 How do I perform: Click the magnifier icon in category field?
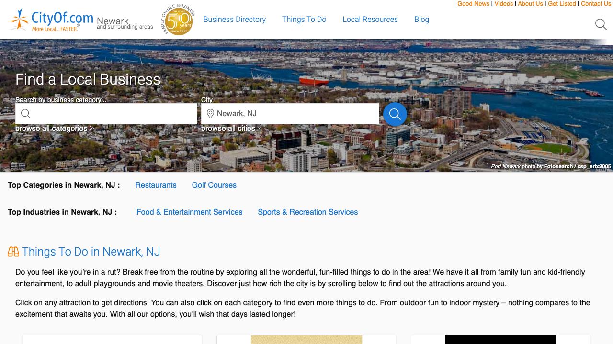click(26, 114)
